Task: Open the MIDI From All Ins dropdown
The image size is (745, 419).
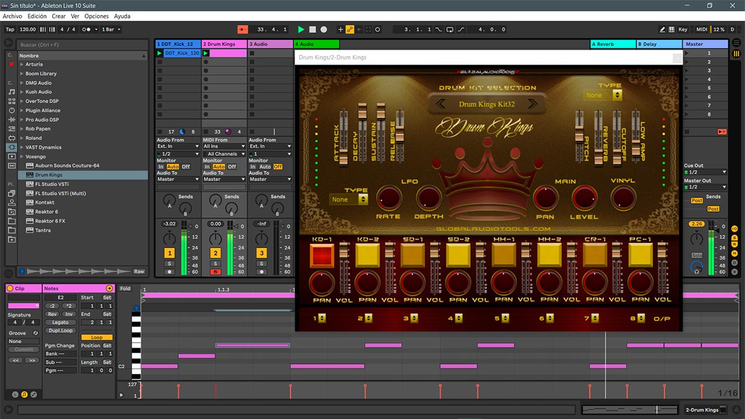Action: 224,146
